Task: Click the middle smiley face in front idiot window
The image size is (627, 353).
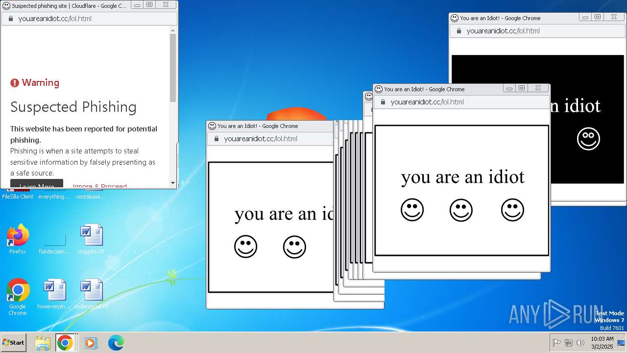Action: 461,210
